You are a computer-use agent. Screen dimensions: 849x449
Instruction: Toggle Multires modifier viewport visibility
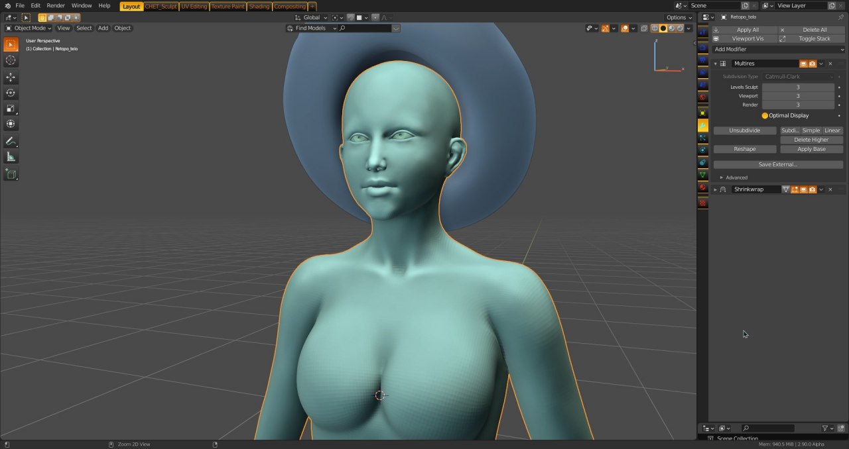coord(803,64)
